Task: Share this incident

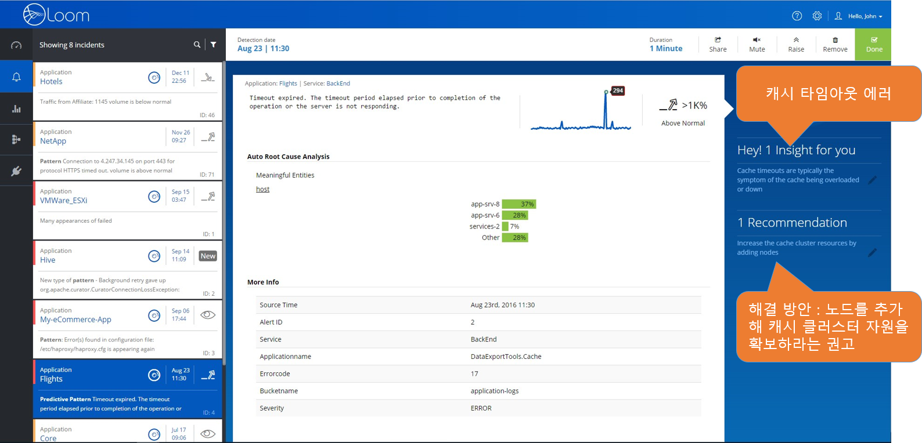Action: coord(718,45)
